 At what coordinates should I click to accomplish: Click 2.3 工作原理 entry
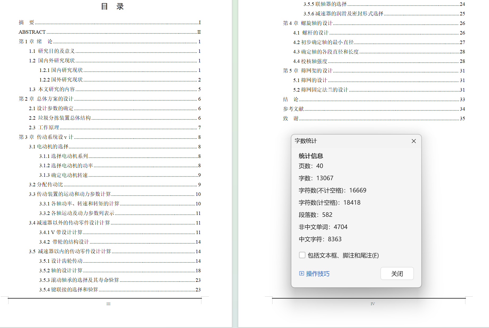pos(115,128)
